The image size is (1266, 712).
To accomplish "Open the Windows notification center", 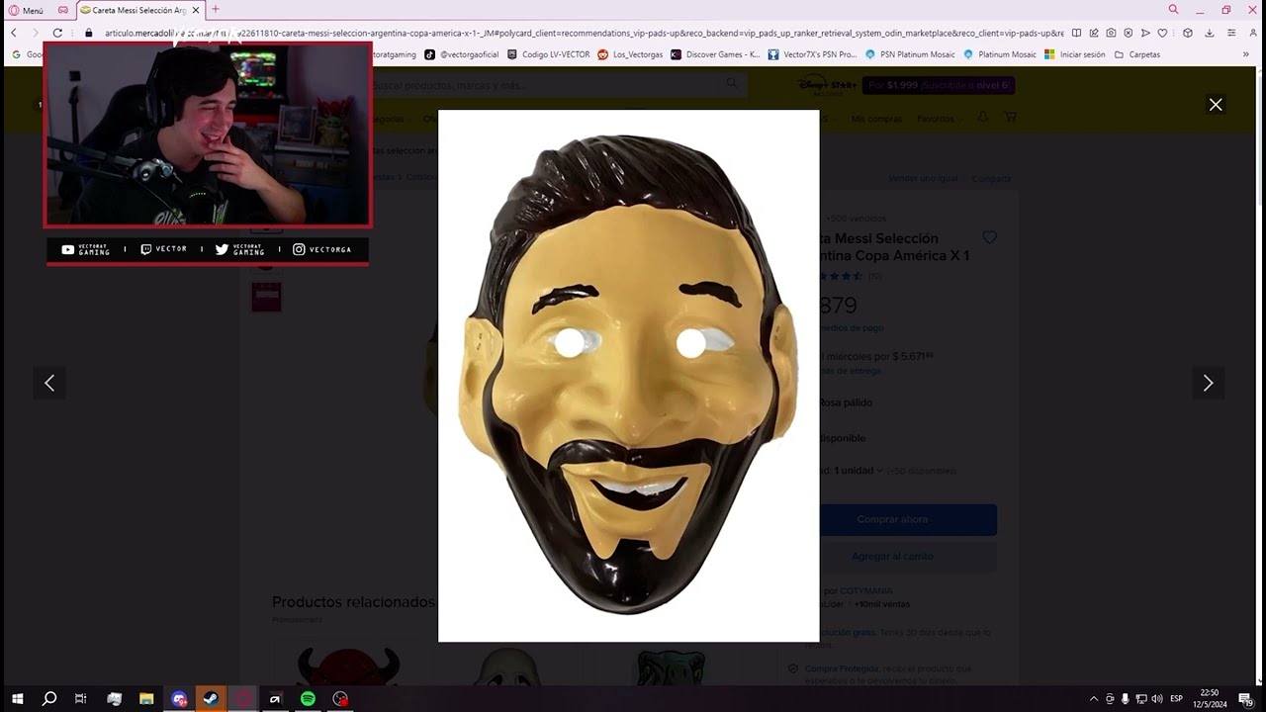I will (1245, 699).
